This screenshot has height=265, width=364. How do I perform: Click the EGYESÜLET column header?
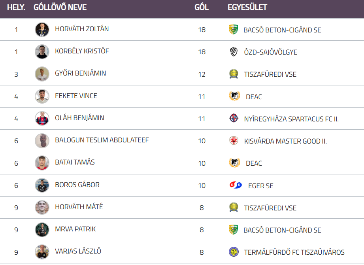[x=247, y=8]
